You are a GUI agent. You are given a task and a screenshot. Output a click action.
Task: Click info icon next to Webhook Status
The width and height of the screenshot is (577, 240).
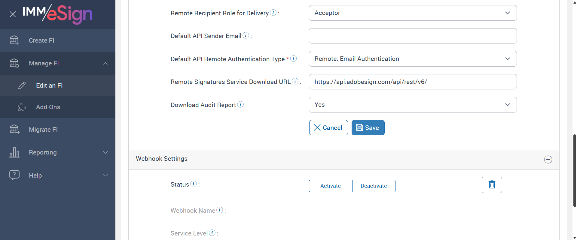(194, 184)
